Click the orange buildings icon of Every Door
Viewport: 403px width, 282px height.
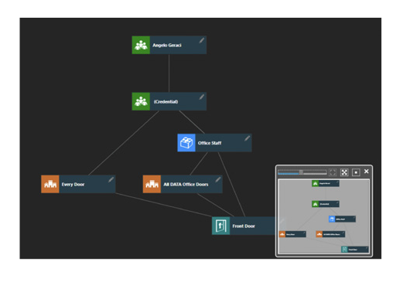(50, 184)
